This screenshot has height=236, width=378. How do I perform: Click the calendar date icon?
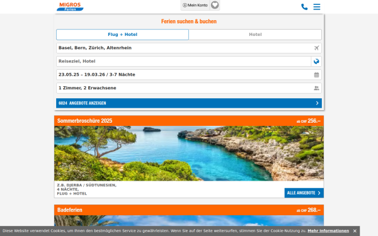click(316, 75)
